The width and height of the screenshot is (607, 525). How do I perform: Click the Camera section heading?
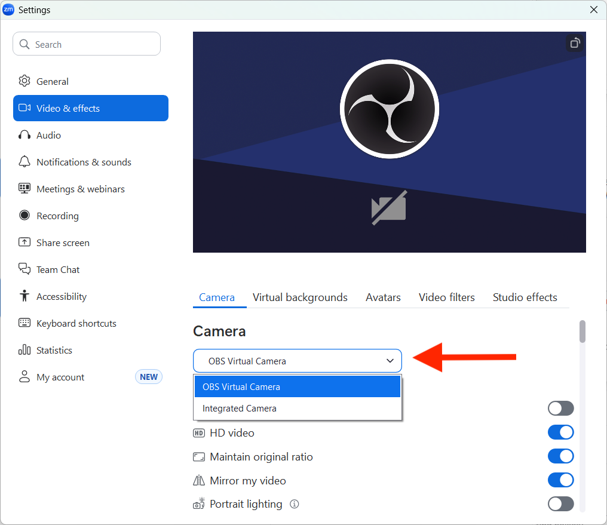click(219, 331)
